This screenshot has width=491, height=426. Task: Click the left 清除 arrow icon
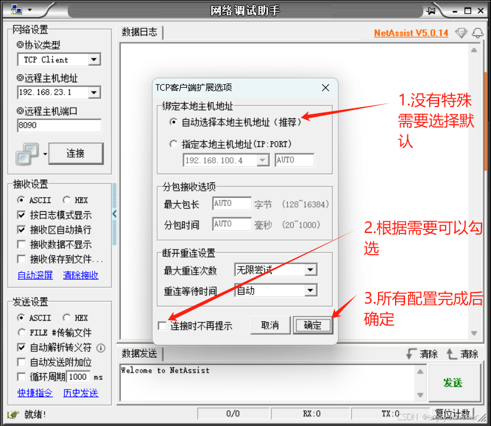(x=411, y=354)
